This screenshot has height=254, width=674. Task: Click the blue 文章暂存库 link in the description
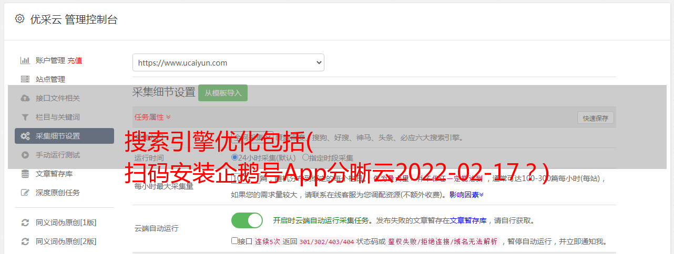click(x=468, y=220)
